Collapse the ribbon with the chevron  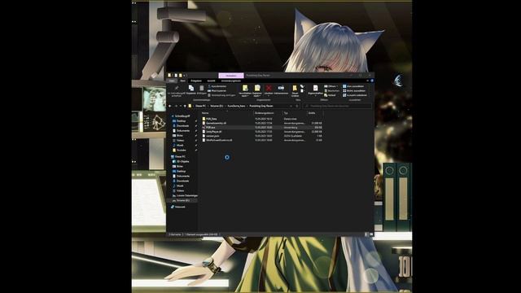pyautogui.click(x=368, y=81)
